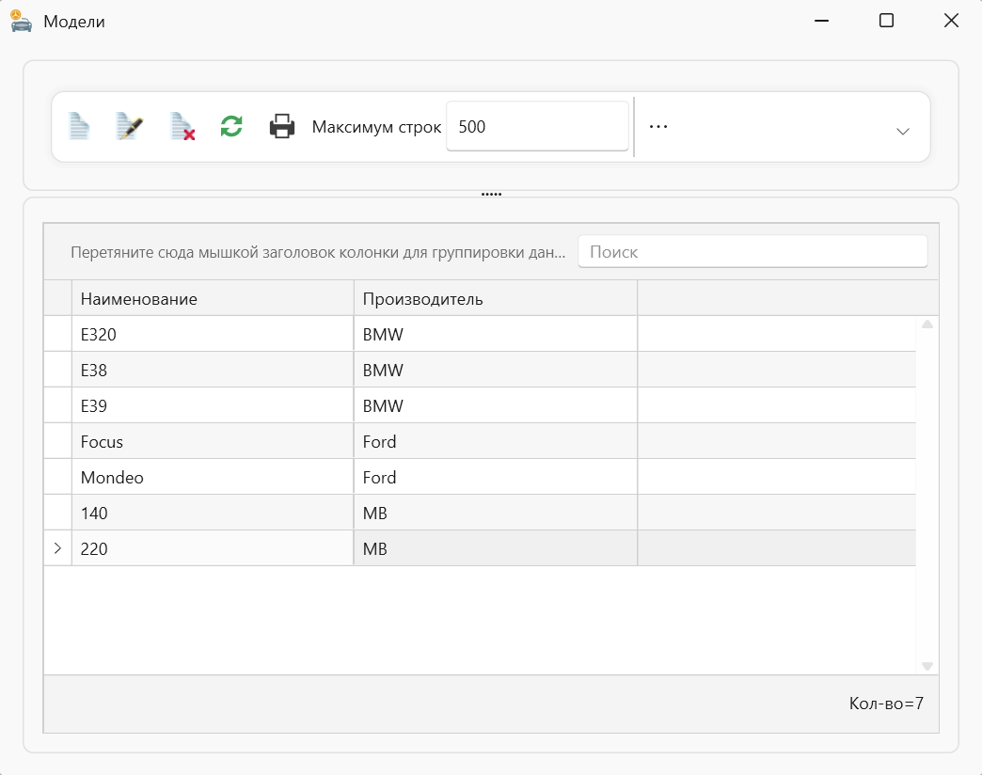The width and height of the screenshot is (982, 775).
Task: Click the scrollbar up arrow
Action: [x=927, y=324]
